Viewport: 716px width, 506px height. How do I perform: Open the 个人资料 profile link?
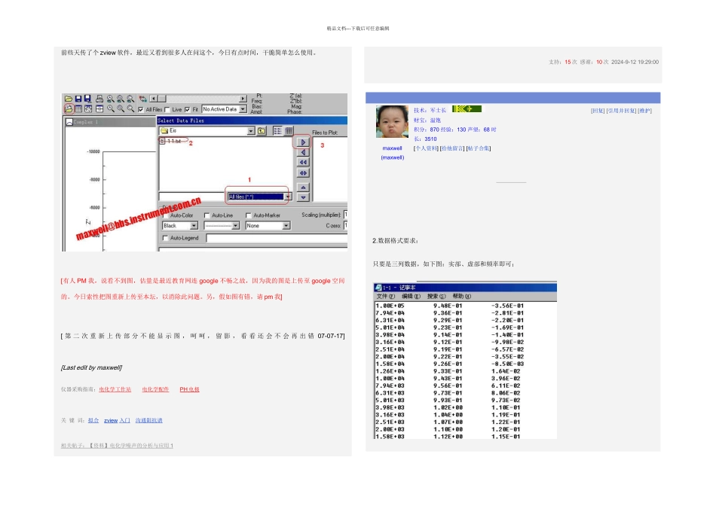pos(426,148)
